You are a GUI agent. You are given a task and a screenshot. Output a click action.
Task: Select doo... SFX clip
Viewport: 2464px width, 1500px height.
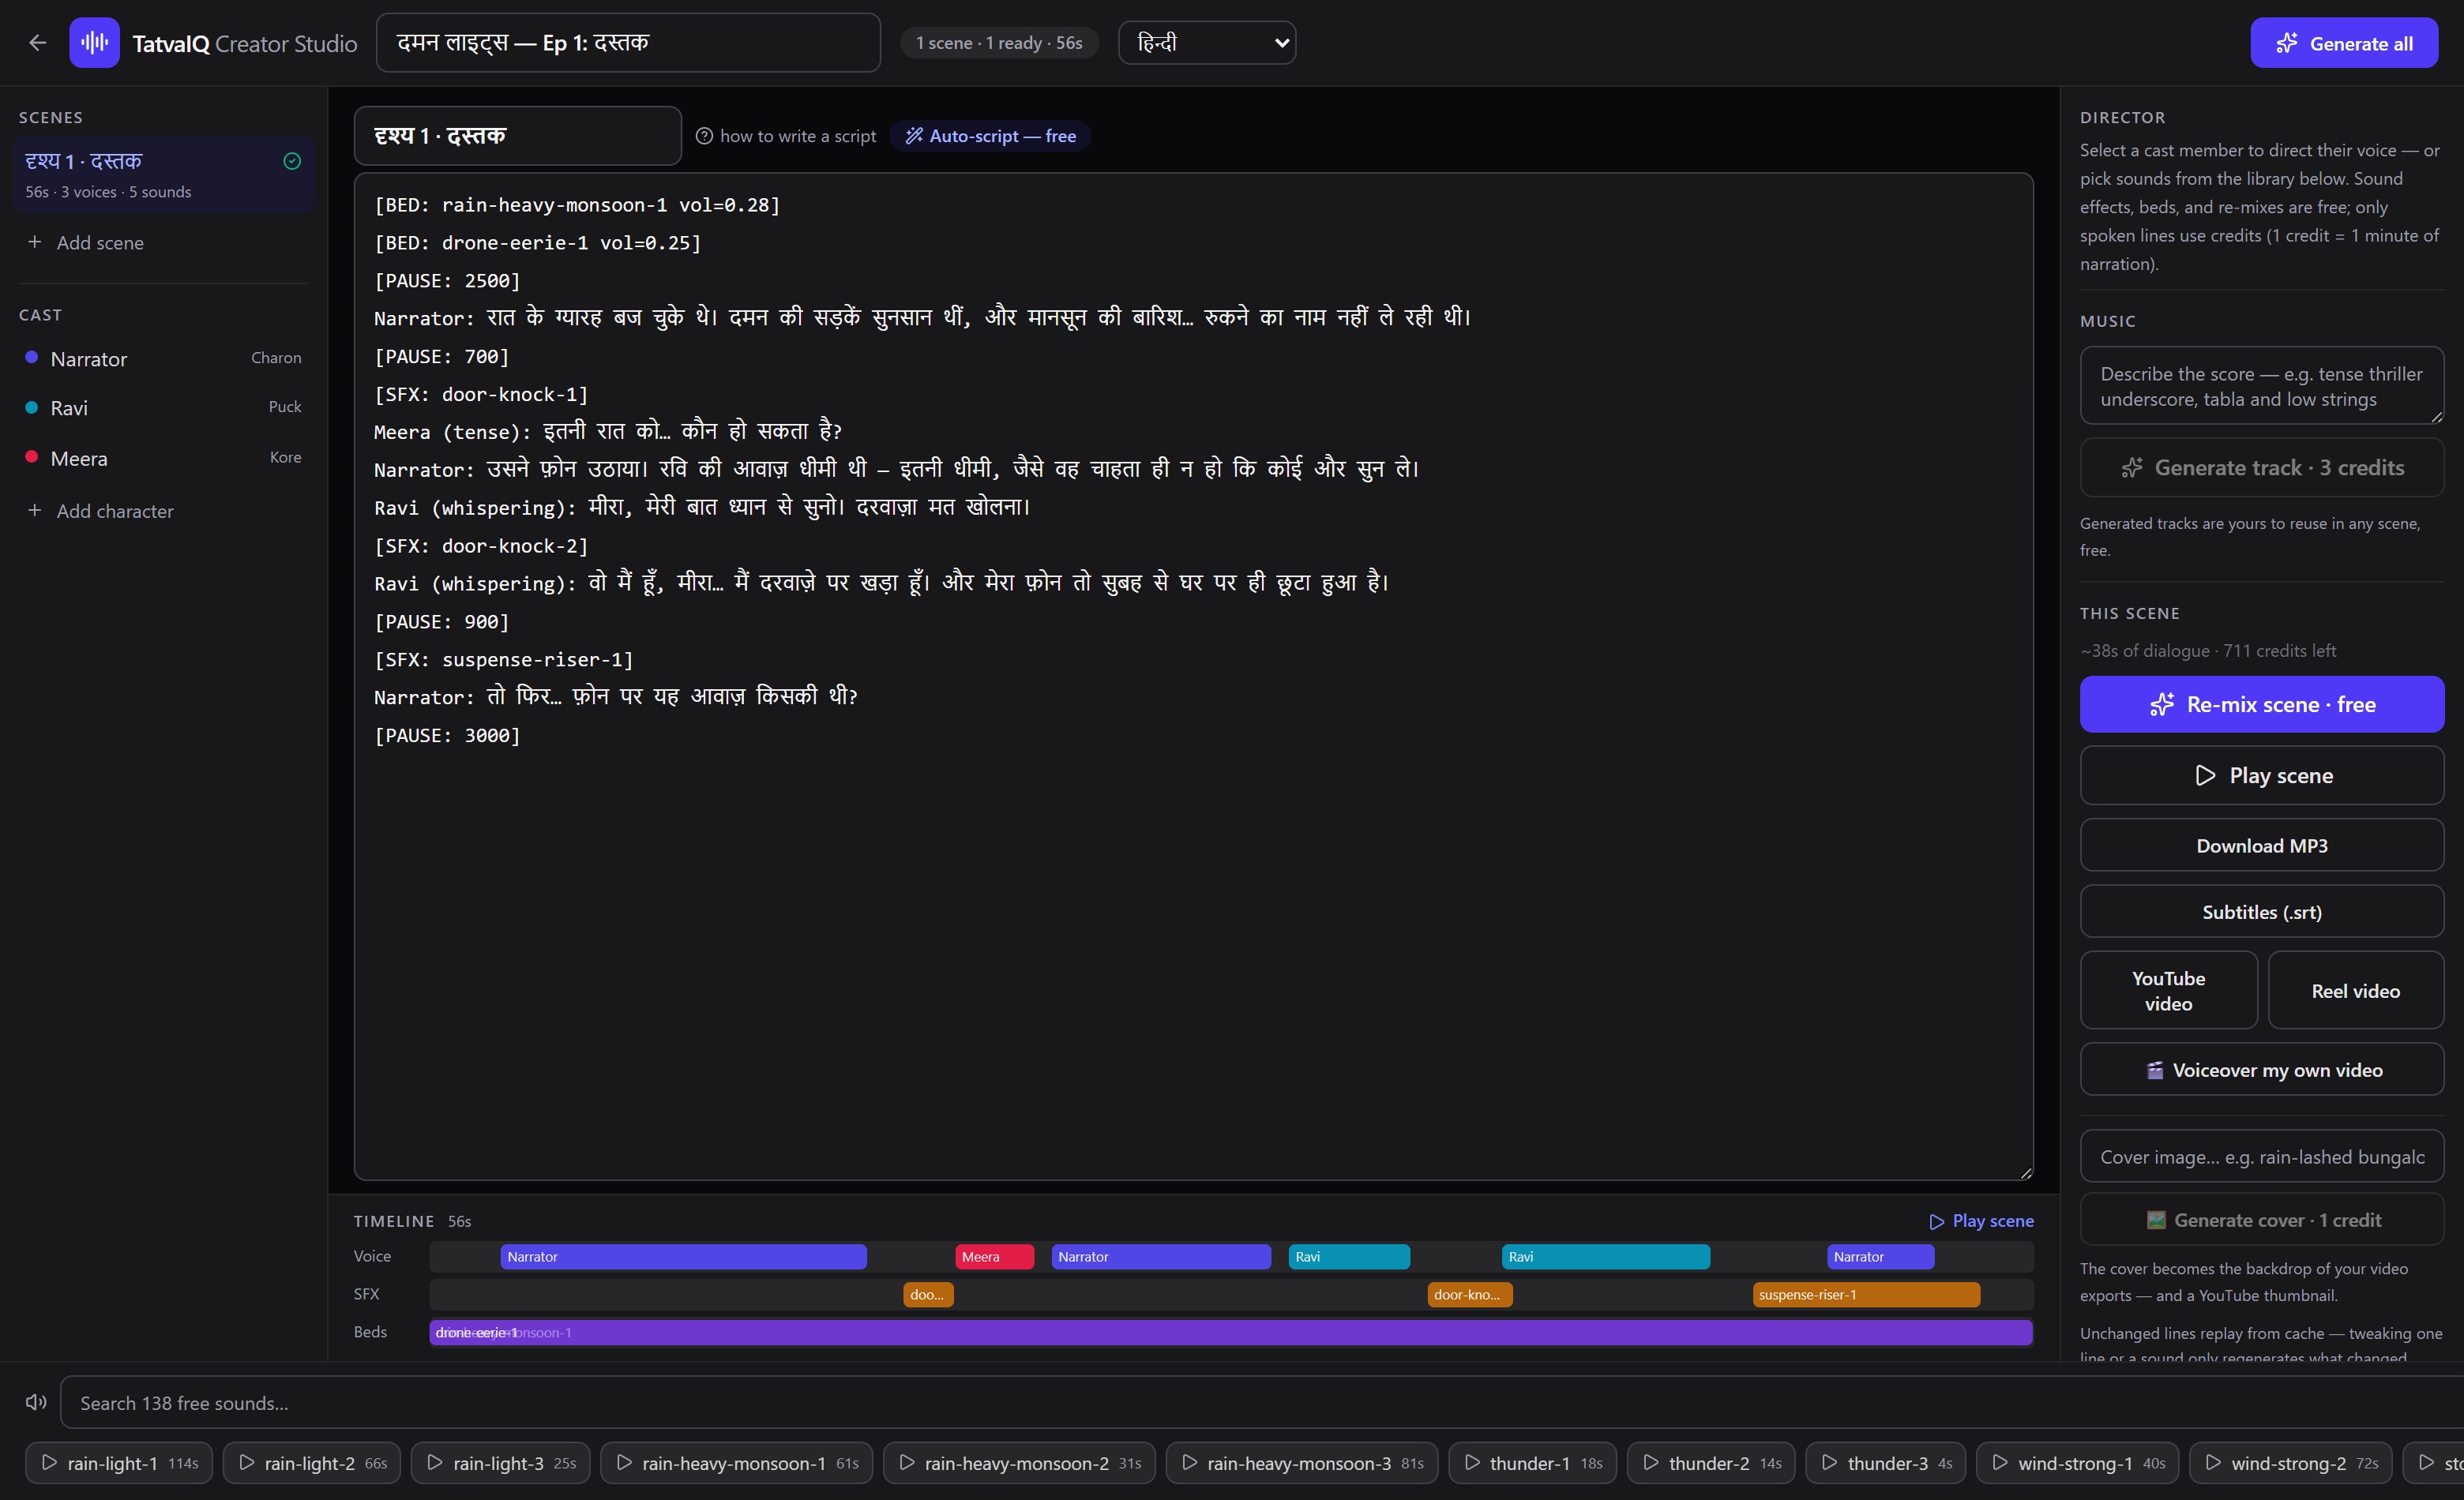(928, 1294)
